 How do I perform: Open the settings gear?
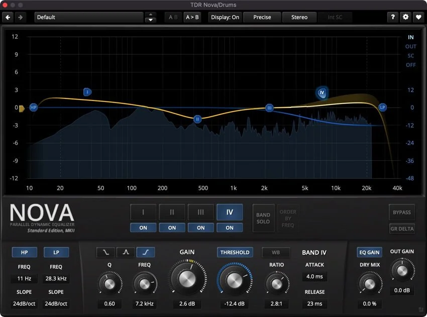(x=405, y=17)
